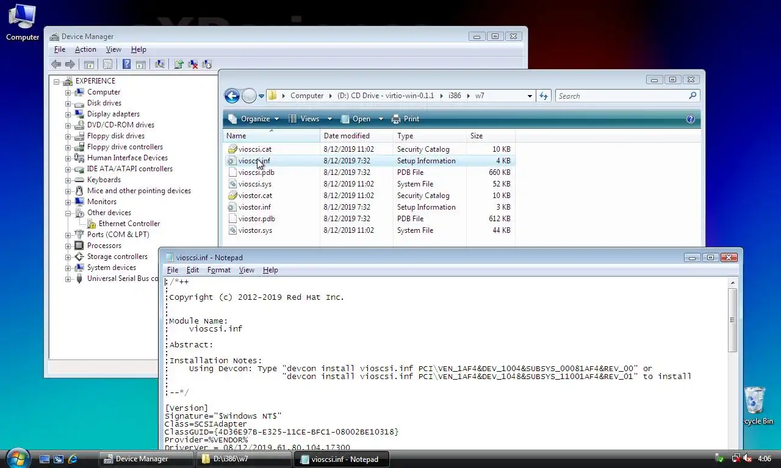The width and height of the screenshot is (781, 468).
Task: Open Notepad Edit menu
Action: point(193,270)
